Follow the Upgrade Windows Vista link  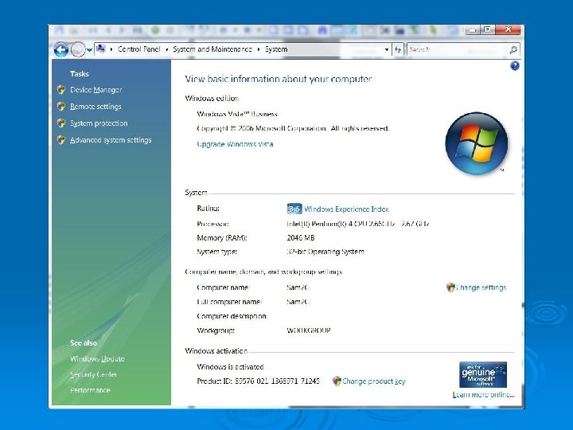pos(235,144)
